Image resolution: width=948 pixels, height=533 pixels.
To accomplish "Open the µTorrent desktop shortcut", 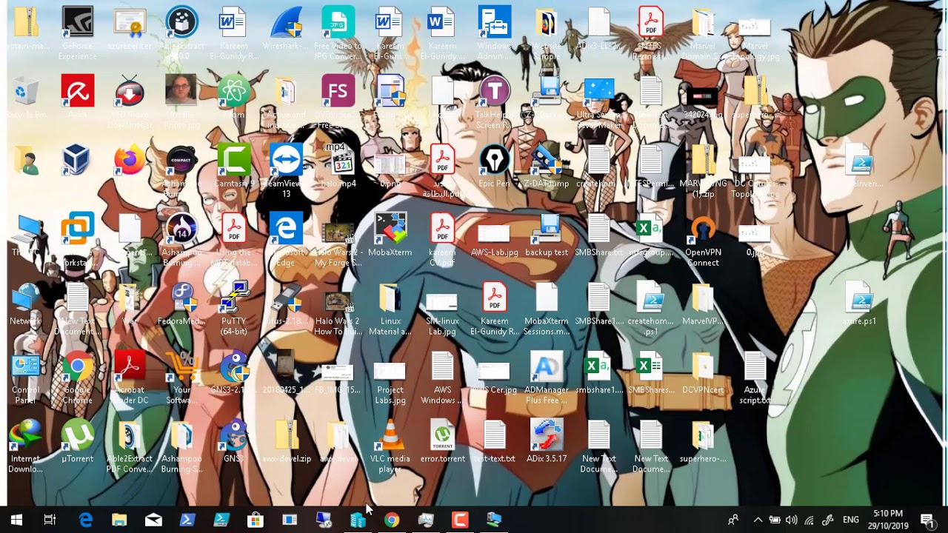I will pos(78,435).
